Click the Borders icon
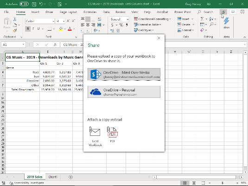Screen dimensions: 248x186 (x=50, y=29)
